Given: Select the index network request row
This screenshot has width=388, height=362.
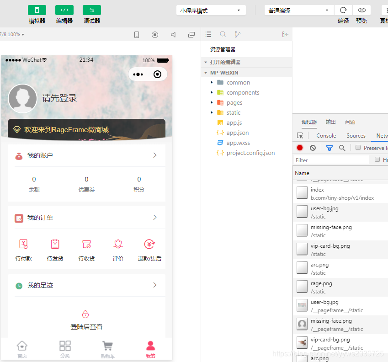Looking at the screenshot, I should (340, 193).
